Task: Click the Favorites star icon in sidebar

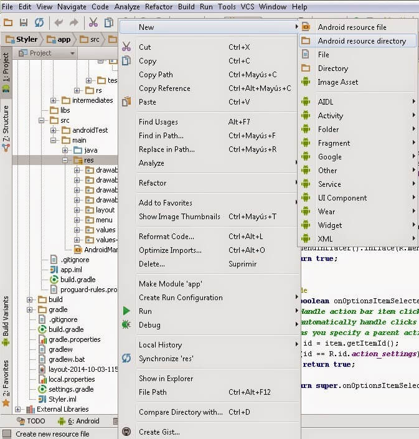Action: coord(6,403)
